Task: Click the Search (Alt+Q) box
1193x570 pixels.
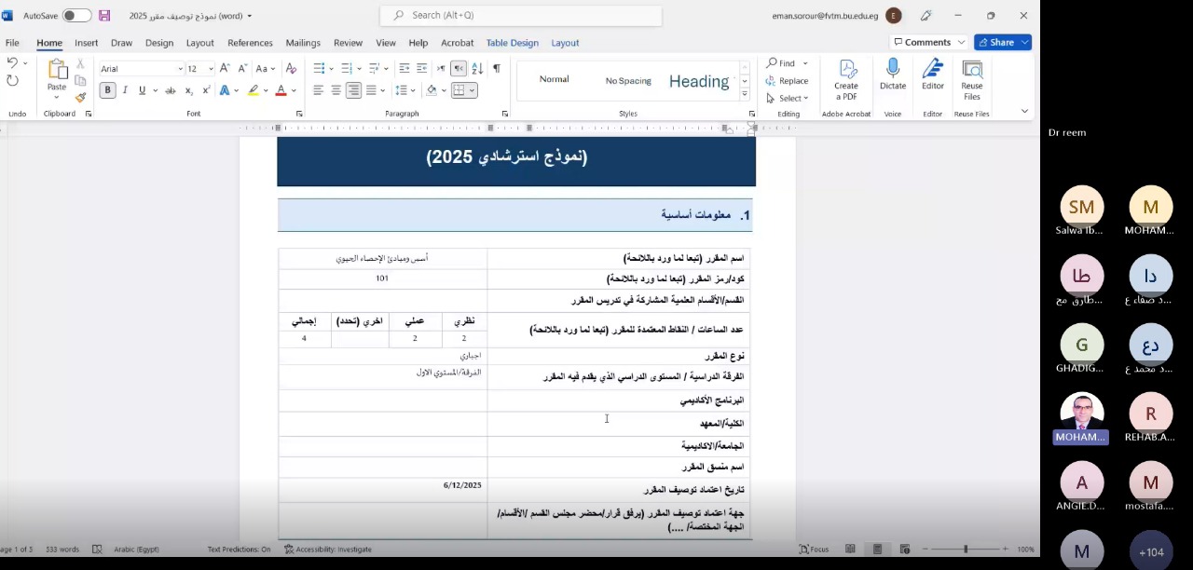Action: (x=521, y=16)
